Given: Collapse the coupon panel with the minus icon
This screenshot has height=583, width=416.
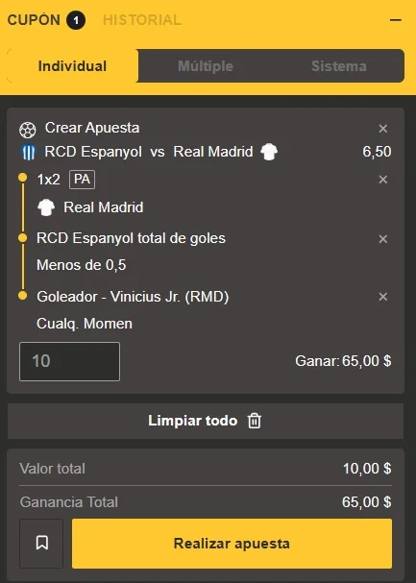Looking at the screenshot, I should [396, 20].
